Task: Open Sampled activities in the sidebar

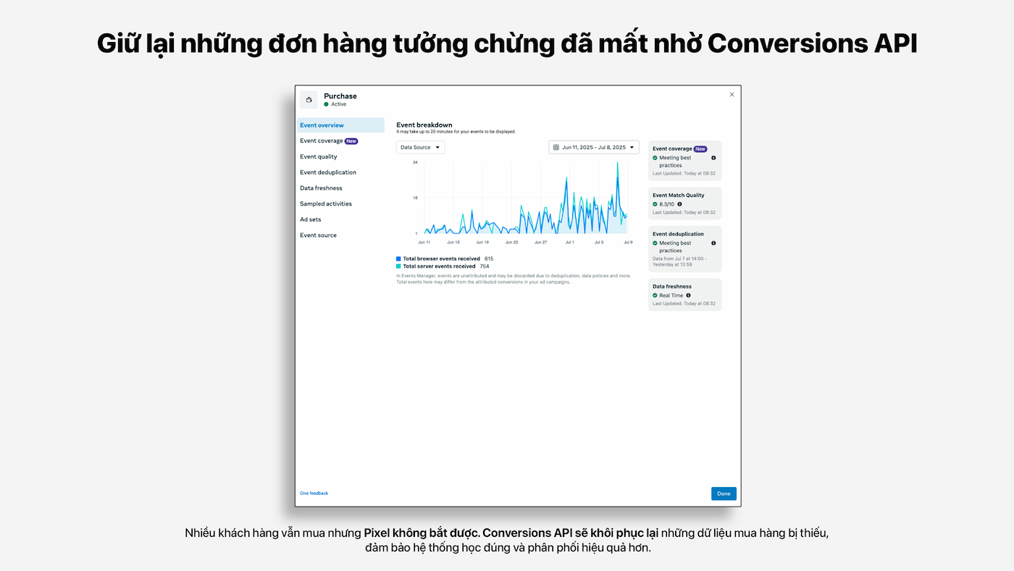Action: (x=326, y=204)
